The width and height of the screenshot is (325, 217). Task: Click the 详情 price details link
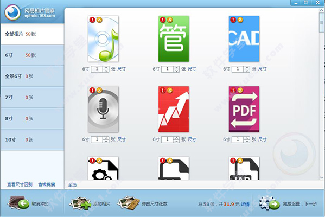click(245, 204)
